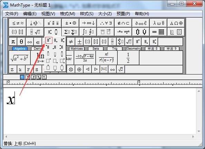Open the fraction and radical templates palette
The width and height of the screenshot is (205, 149).
tap(35, 32)
